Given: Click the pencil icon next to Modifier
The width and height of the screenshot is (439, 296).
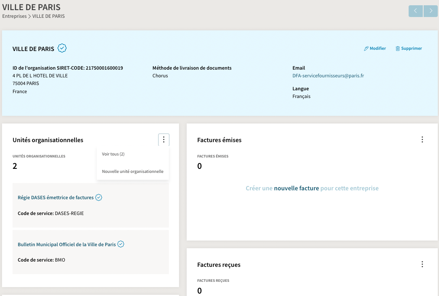Looking at the screenshot, I should tap(366, 49).
